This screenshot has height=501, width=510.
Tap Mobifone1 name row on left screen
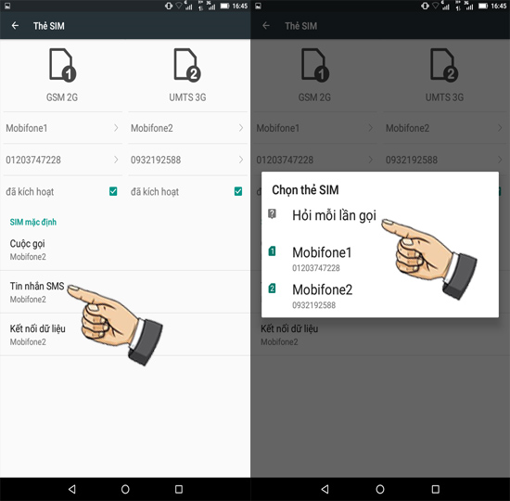point(63,128)
